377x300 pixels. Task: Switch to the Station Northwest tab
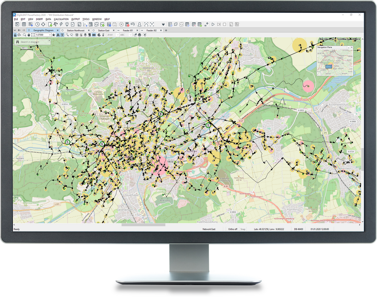[75, 30]
